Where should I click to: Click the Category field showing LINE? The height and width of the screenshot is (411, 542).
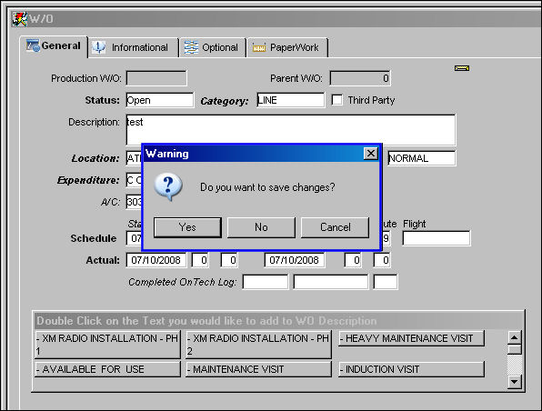pyautogui.click(x=290, y=100)
